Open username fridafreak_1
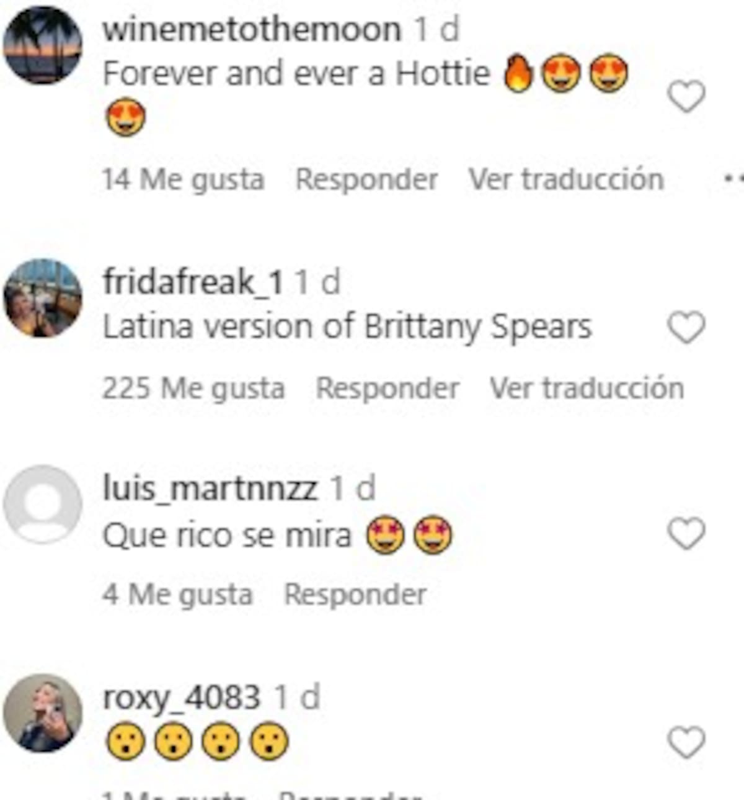The image size is (744, 800). pos(193,282)
